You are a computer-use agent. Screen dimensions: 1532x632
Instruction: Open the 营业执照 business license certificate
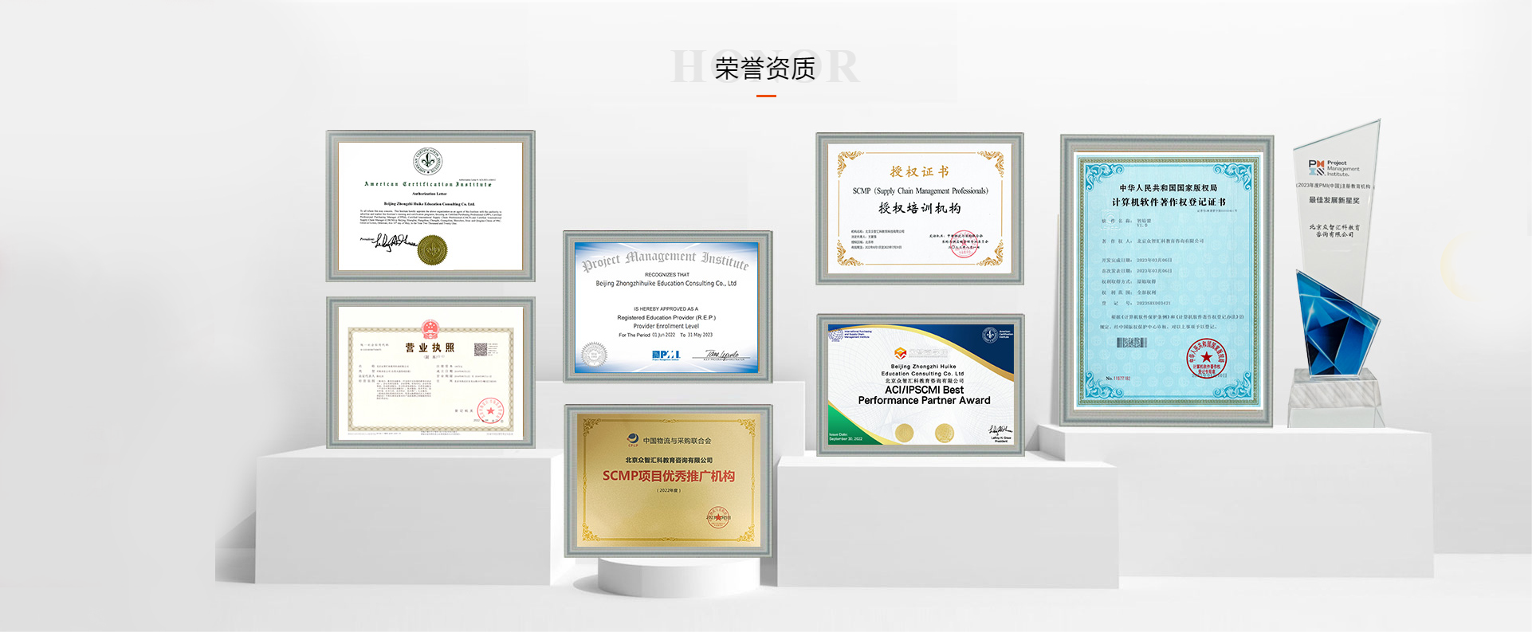(430, 372)
